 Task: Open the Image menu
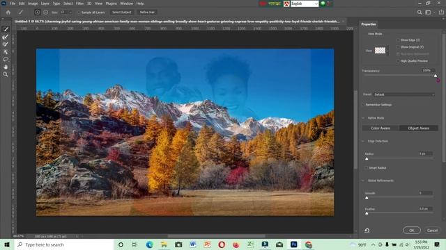(x=33, y=3)
